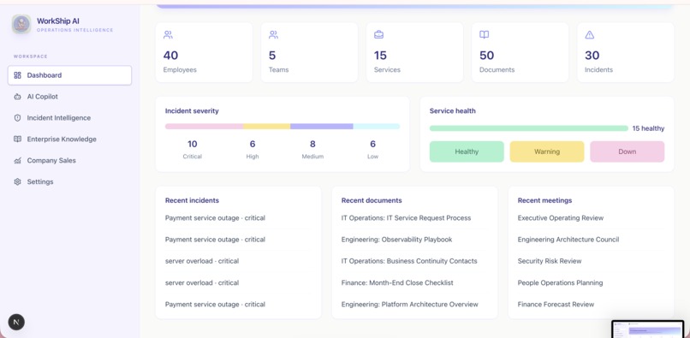Open the 'Security Risk Review' meeting
Screen dimensions: 690x338
click(550, 261)
